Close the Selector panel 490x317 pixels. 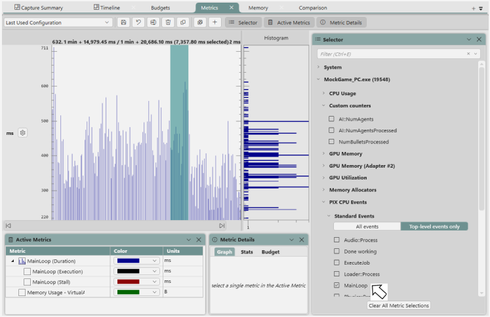point(479,39)
